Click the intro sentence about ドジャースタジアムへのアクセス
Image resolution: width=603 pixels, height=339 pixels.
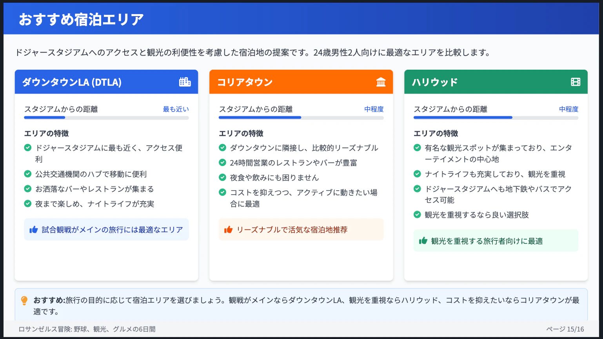click(x=252, y=52)
